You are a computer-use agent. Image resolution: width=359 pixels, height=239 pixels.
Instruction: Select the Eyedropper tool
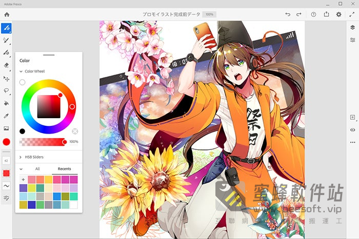pyautogui.click(x=6, y=116)
